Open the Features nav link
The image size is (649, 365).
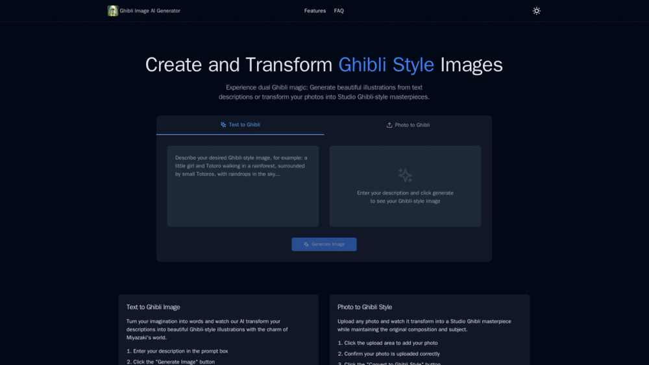pyautogui.click(x=315, y=11)
